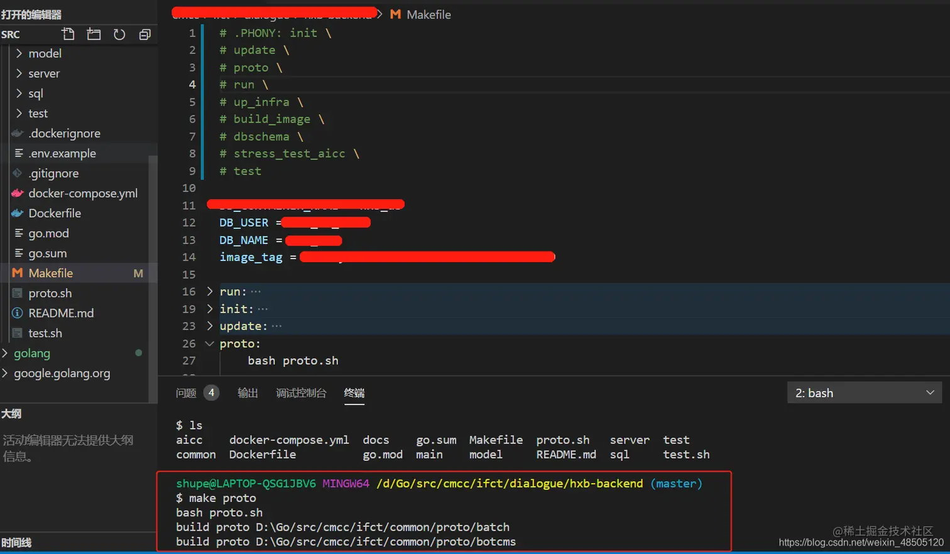Open .env.example file

[x=62, y=153]
